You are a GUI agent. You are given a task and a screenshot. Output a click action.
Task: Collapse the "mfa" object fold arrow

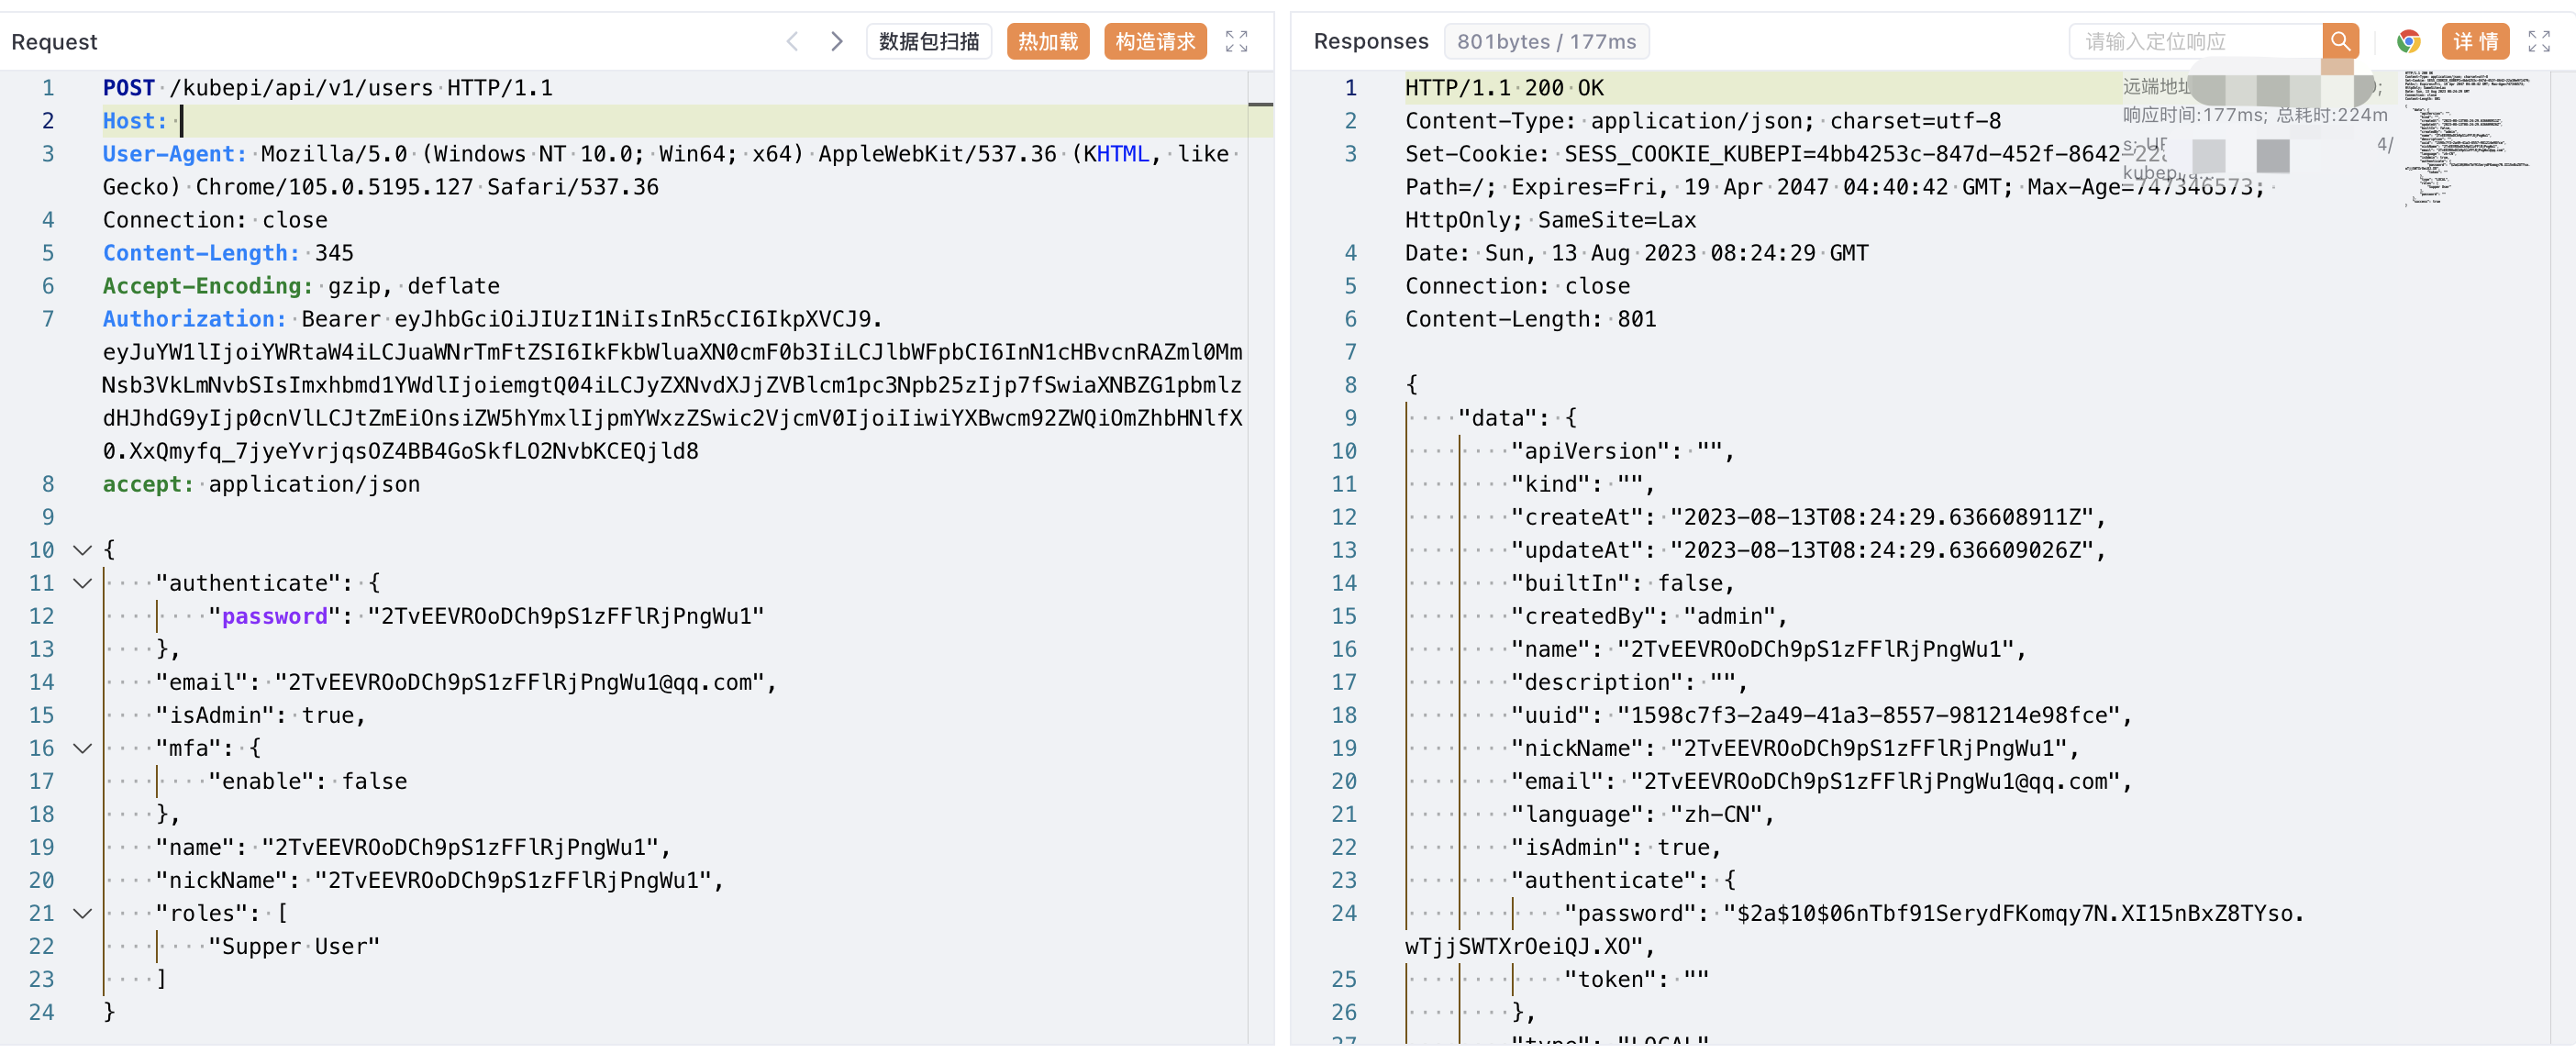[83, 748]
